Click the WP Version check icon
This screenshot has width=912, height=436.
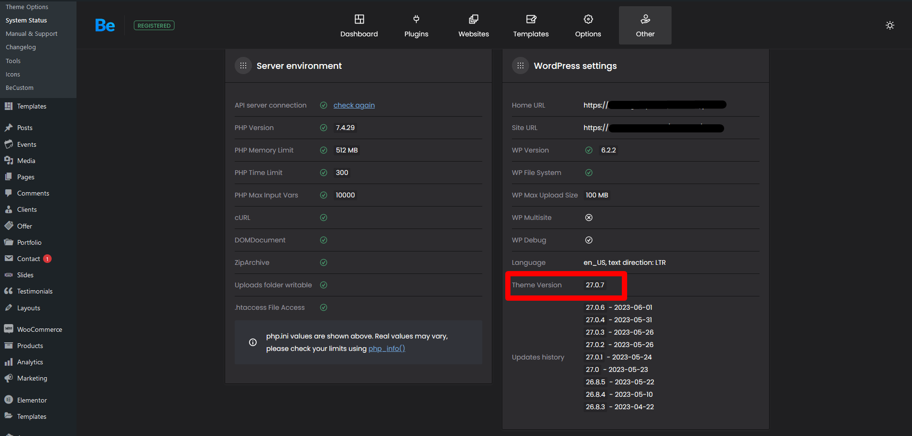589,150
